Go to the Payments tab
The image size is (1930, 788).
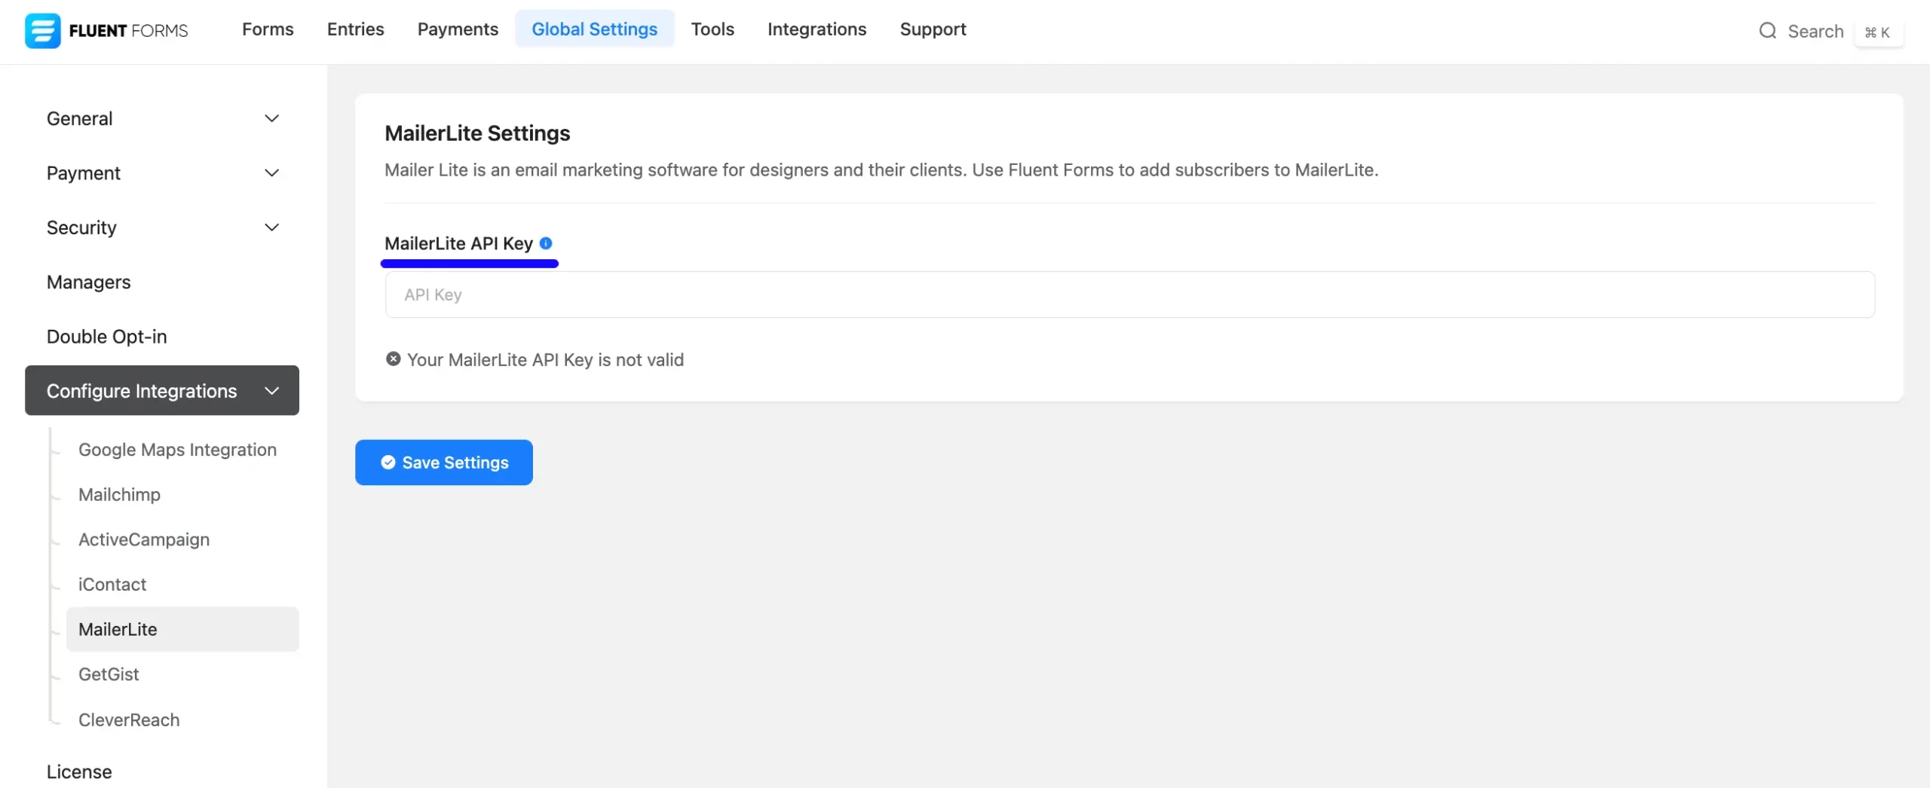coord(458,29)
